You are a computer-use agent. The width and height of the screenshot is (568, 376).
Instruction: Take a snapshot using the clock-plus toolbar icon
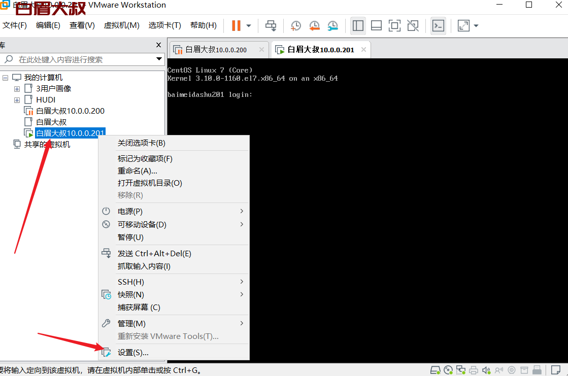(296, 26)
